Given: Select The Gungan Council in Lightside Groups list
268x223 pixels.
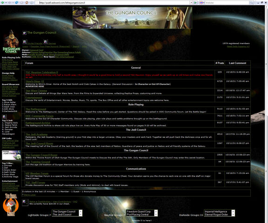Looking at the screenshot, I should point(64,211).
